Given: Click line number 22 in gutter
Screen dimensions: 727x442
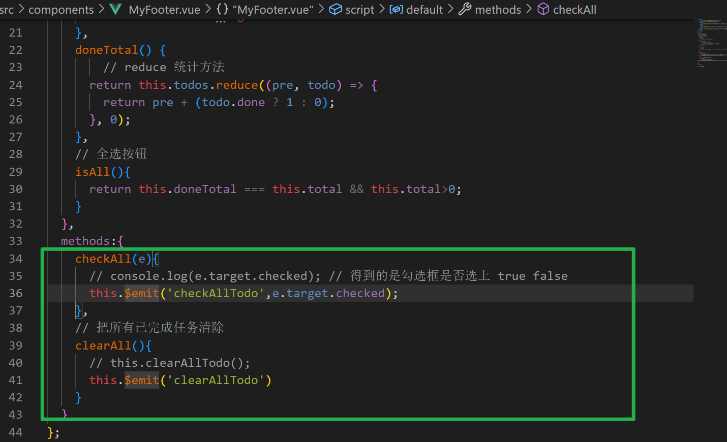Looking at the screenshot, I should (16, 50).
